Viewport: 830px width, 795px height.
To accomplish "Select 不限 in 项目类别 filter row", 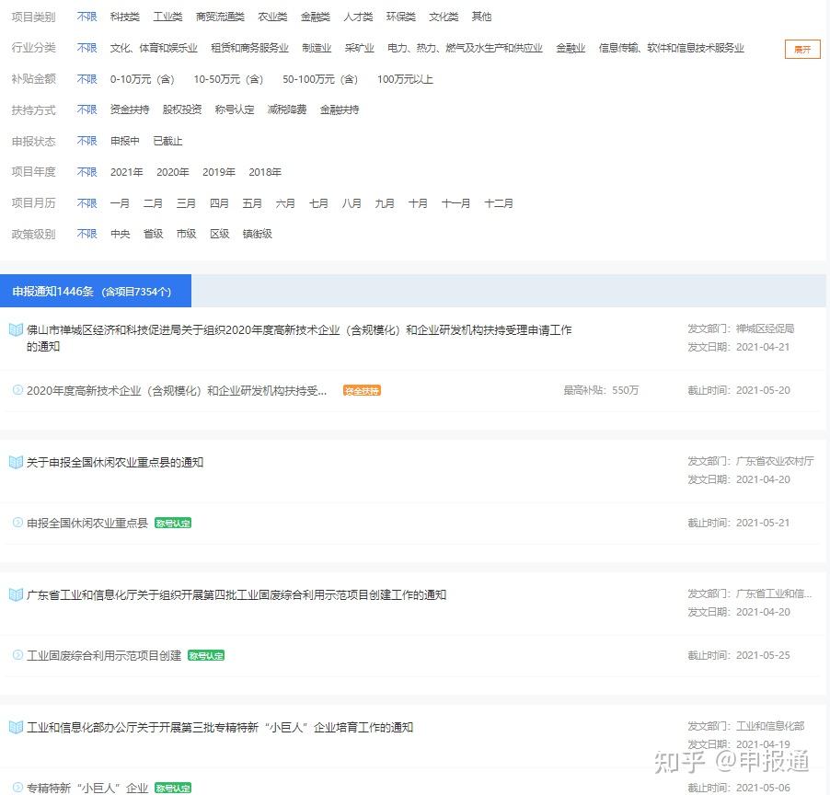I will (86, 17).
